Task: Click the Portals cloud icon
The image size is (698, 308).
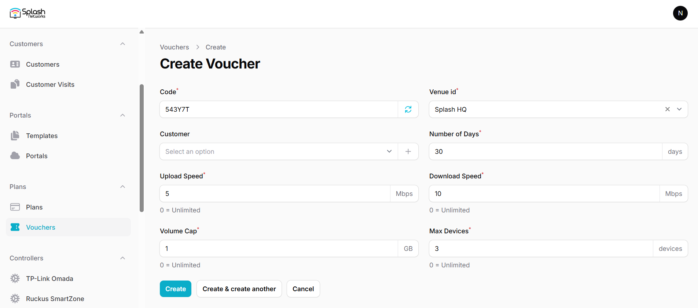Action: tap(15, 156)
